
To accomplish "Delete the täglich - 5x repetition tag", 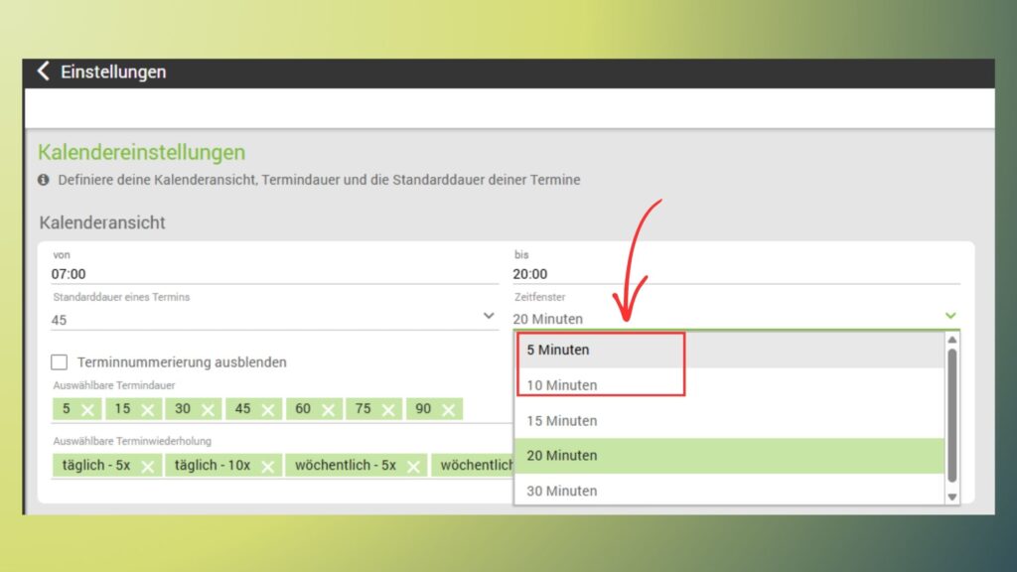I will click(x=148, y=467).
